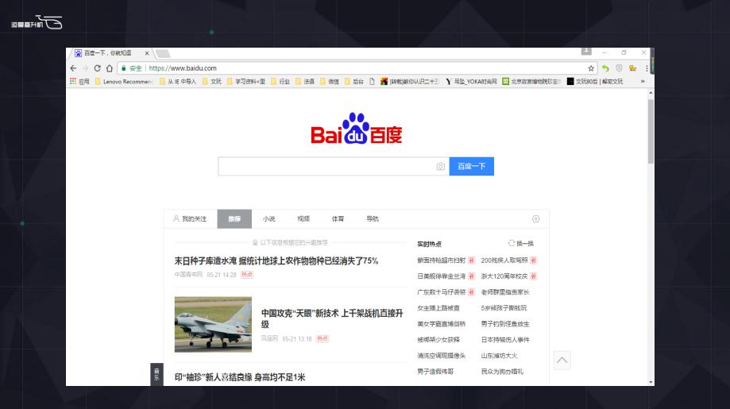The width and height of the screenshot is (730, 409).
Task: Click the 百度一下 search button
Action: pos(471,166)
